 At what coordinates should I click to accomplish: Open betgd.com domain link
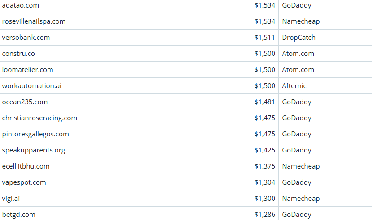[x=18, y=215]
